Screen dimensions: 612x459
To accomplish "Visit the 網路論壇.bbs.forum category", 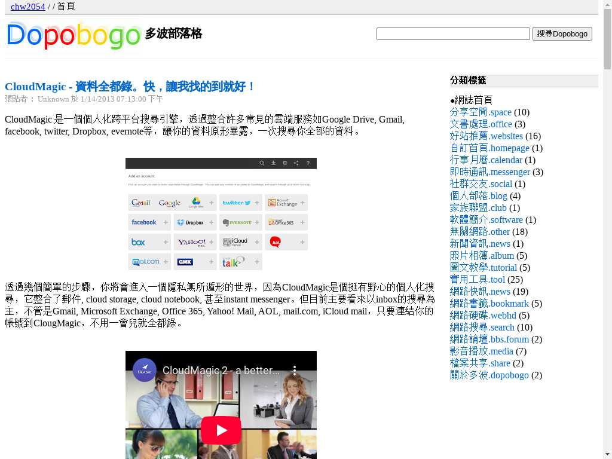I will click(489, 339).
